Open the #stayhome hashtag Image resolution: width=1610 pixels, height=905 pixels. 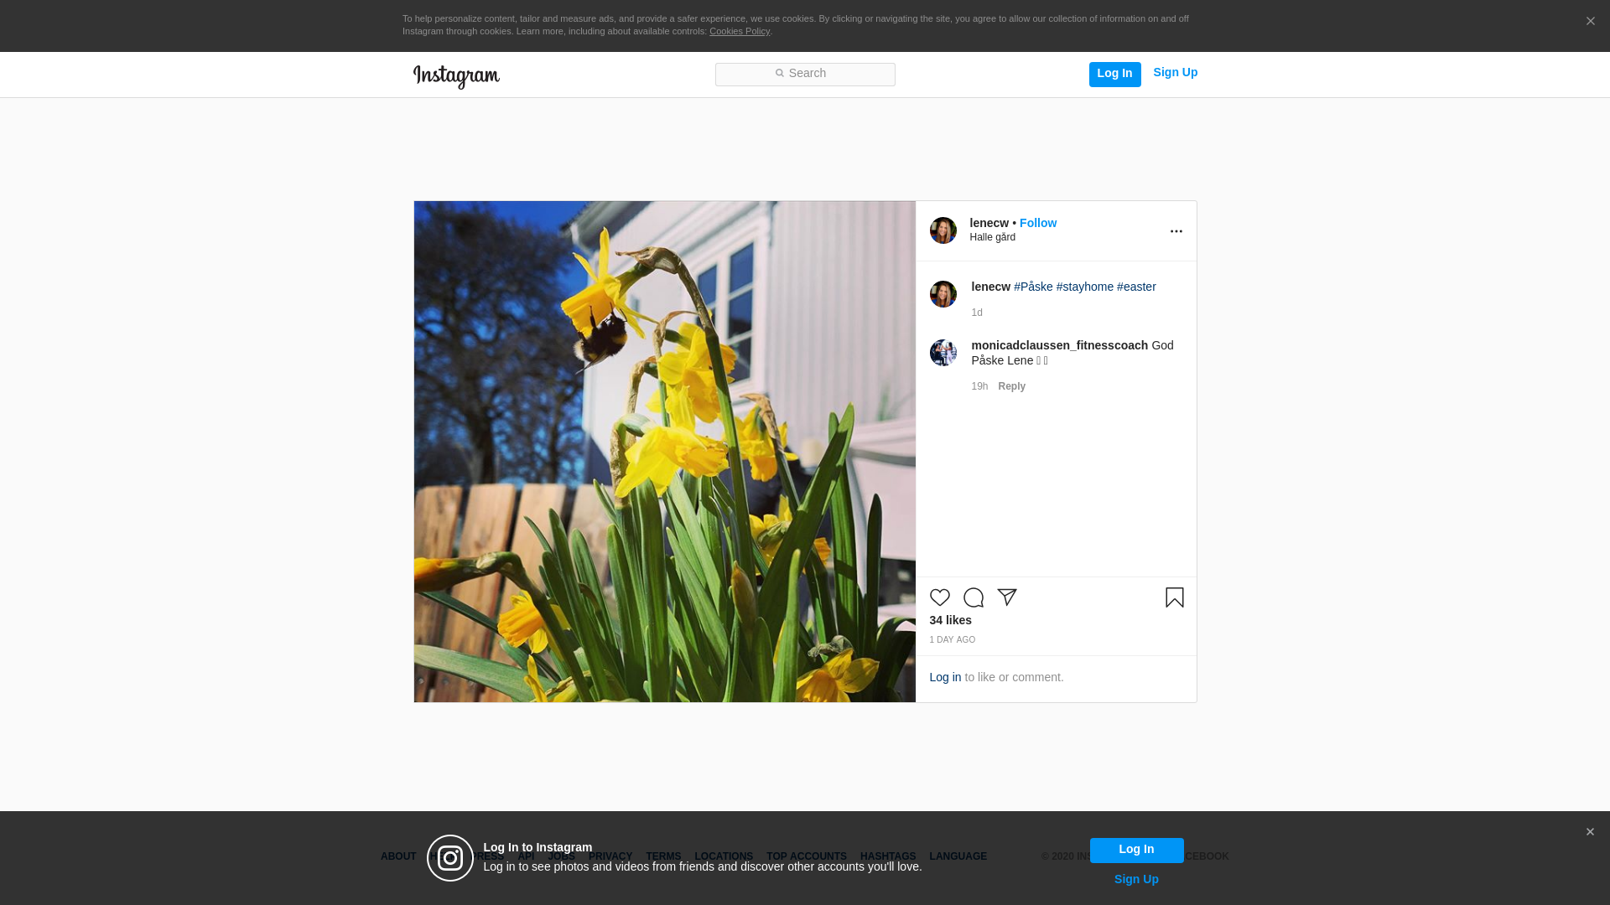1084,287
